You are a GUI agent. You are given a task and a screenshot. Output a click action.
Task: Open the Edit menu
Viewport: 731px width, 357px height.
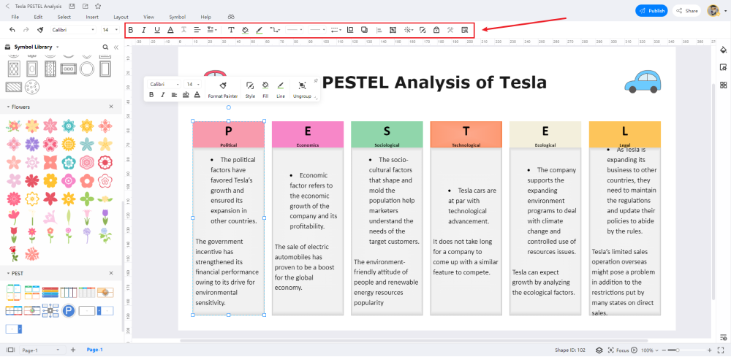(x=38, y=18)
